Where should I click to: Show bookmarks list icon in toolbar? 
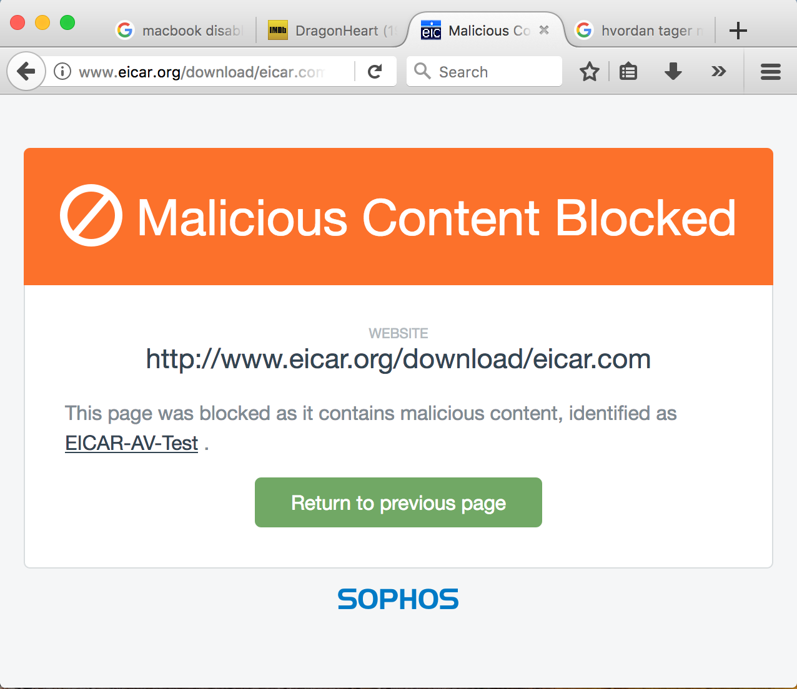pos(628,72)
